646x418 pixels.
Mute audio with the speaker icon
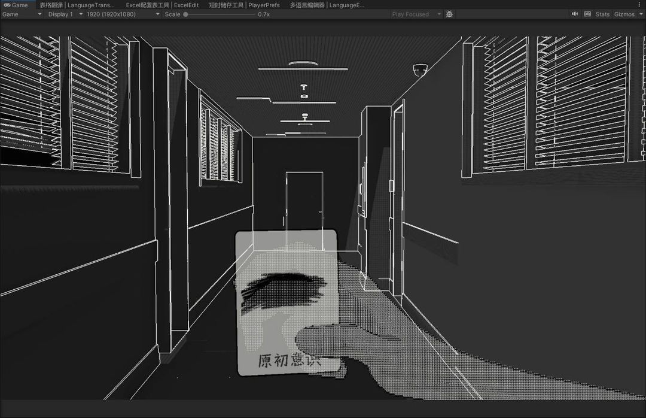point(575,14)
